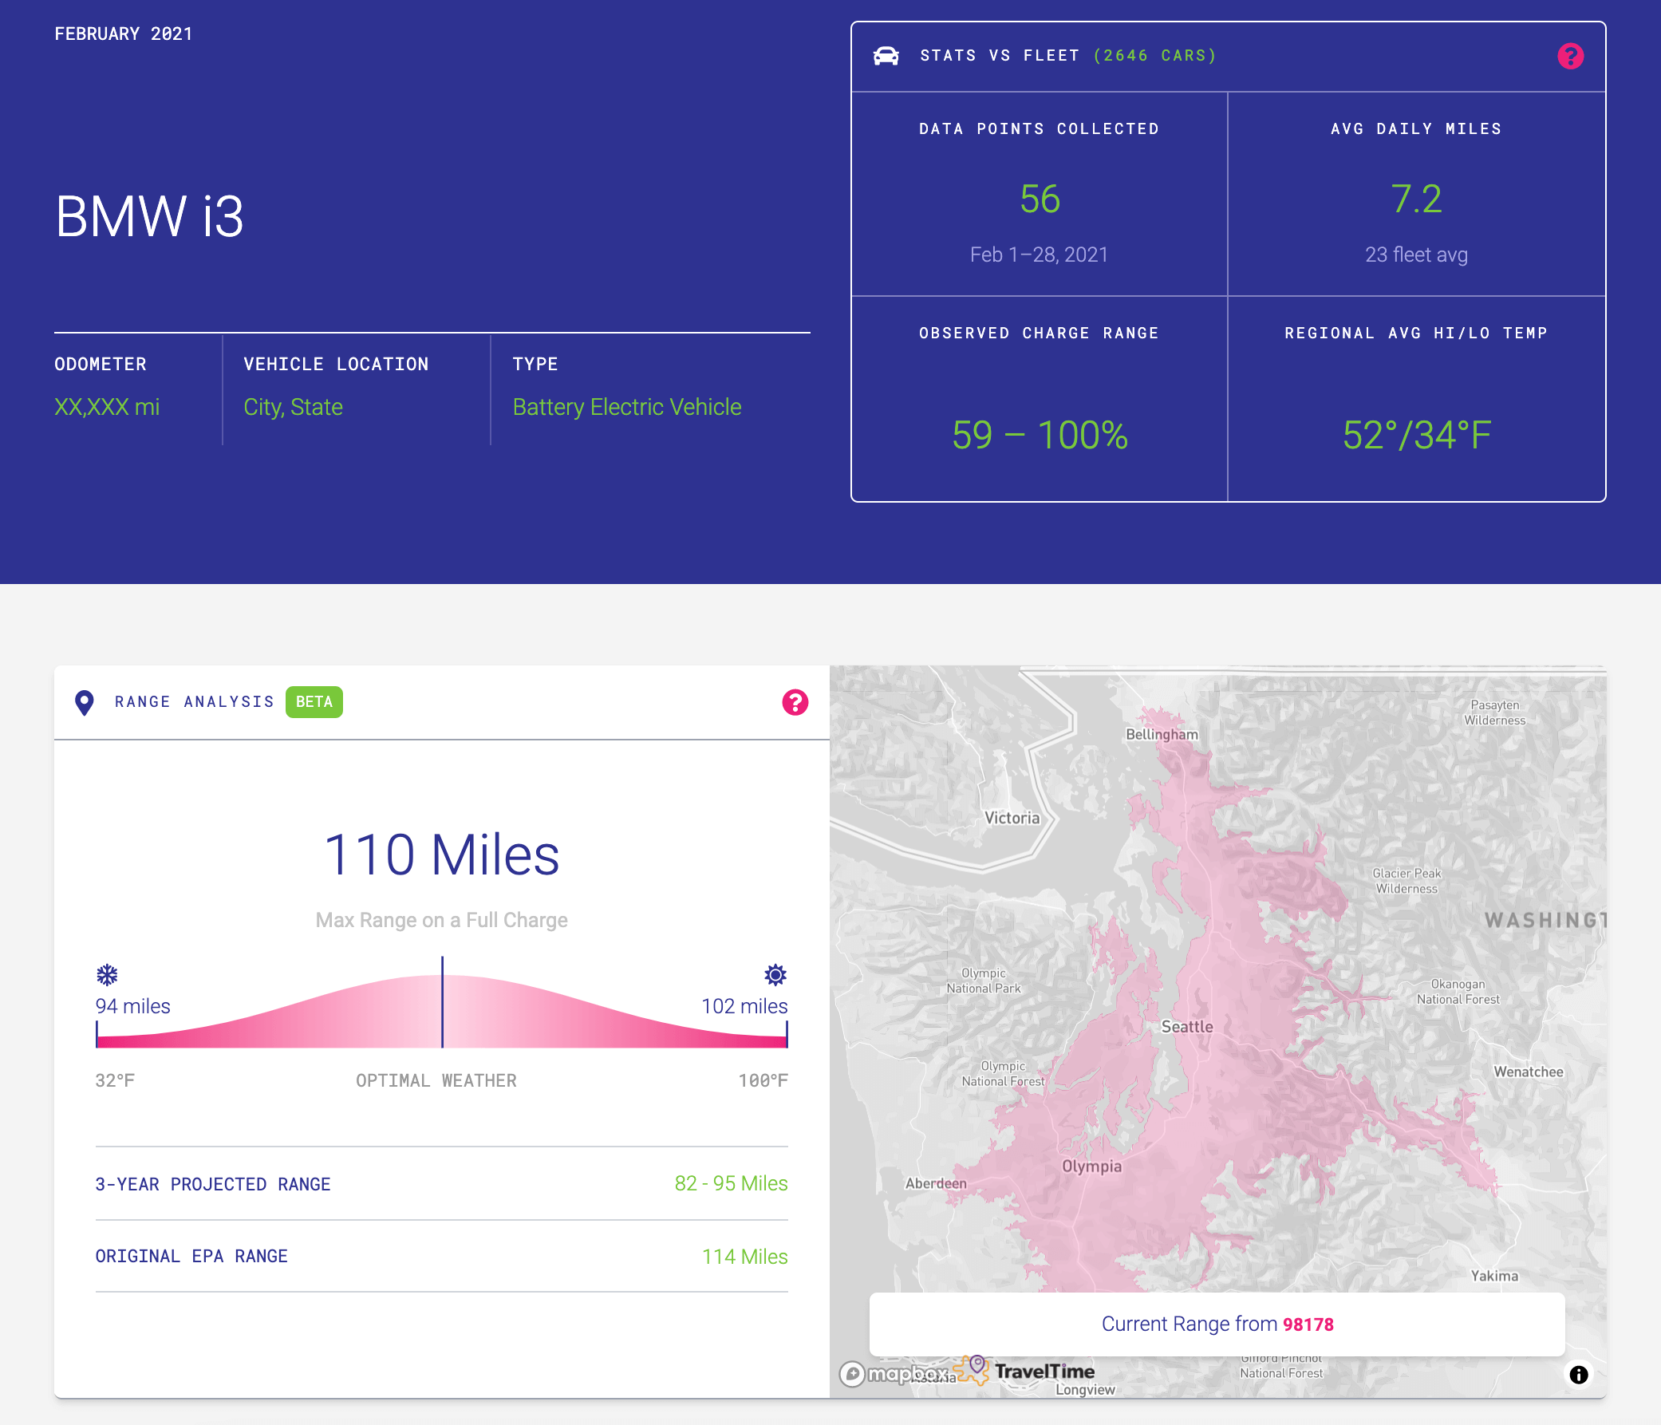Click the 56 data points value
This screenshot has width=1661, height=1425.
pos(1040,199)
